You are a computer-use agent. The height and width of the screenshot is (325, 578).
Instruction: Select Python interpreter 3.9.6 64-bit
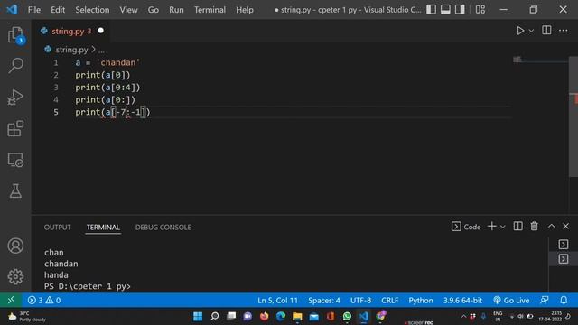coord(462,301)
